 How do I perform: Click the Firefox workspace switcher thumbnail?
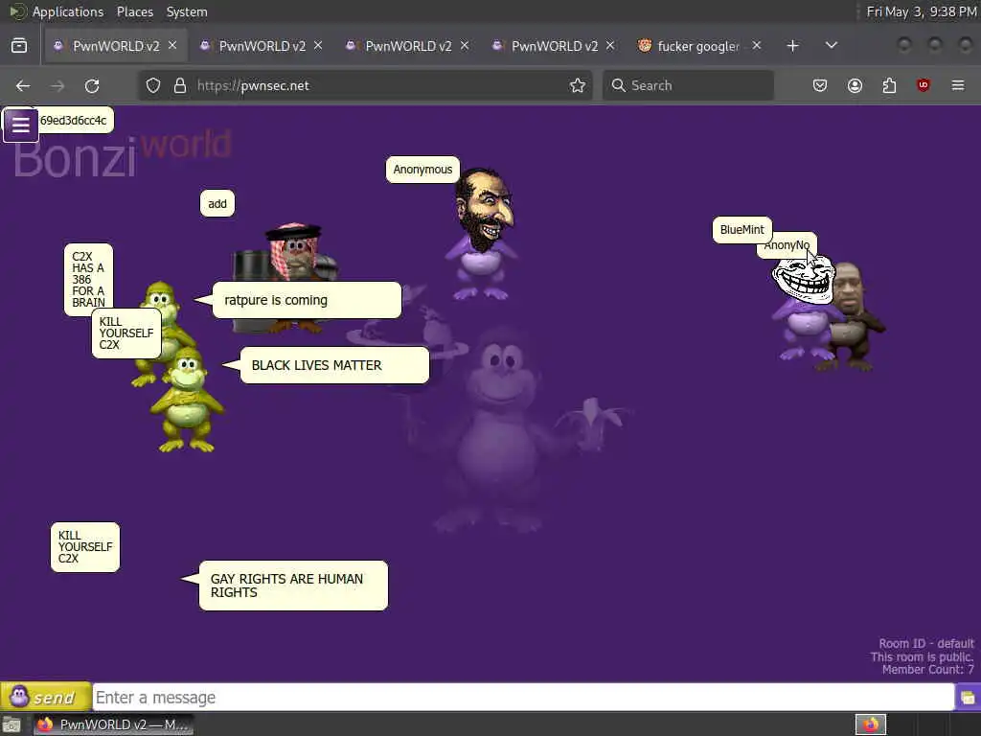(870, 724)
